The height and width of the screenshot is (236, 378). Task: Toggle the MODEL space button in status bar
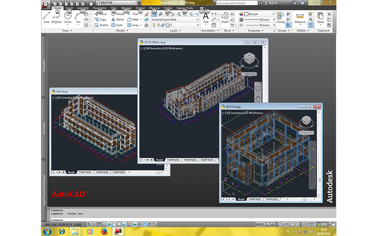[x=260, y=224]
